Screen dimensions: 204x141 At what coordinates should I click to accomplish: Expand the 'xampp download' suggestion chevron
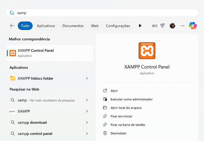click(x=87, y=122)
